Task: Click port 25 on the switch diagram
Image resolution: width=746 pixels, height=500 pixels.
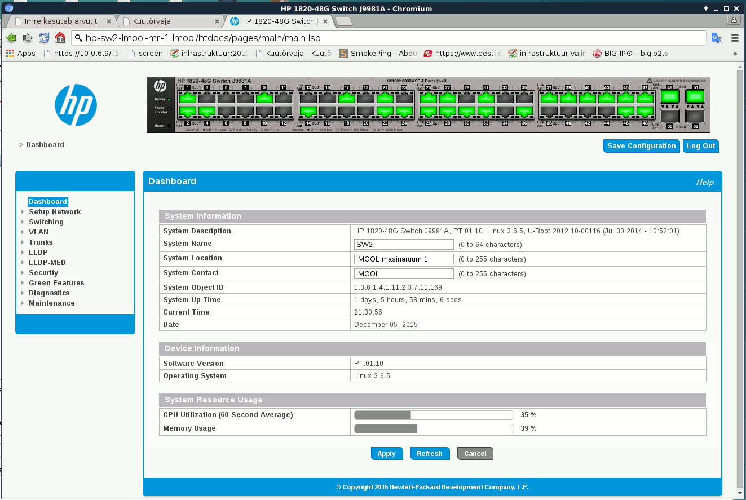Action: [429, 99]
